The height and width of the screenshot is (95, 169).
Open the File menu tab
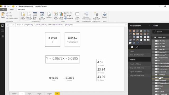tap(3, 9)
